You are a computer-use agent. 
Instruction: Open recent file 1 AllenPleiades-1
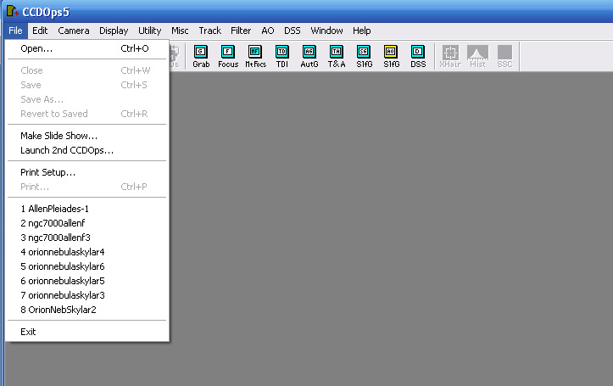[87, 209]
